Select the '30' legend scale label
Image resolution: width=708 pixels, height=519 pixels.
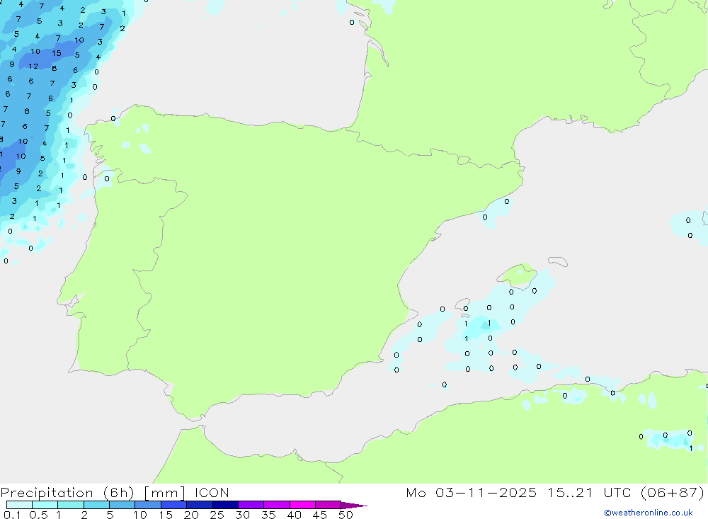click(242, 515)
